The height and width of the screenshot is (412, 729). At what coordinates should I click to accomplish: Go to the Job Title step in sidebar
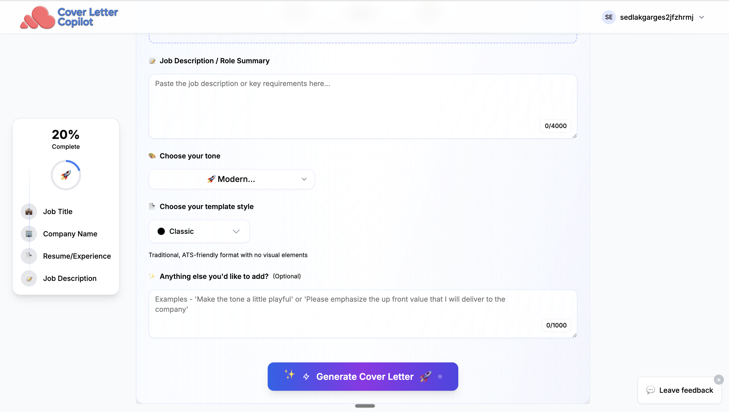pos(58,212)
